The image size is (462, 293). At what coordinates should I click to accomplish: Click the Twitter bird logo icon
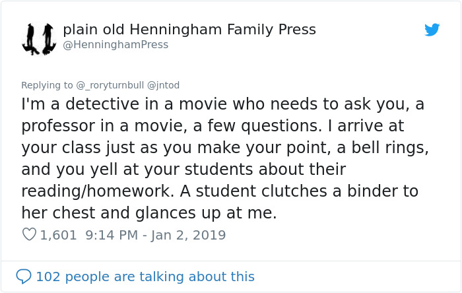coord(432,30)
